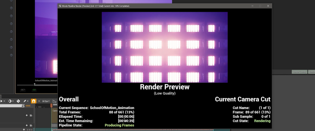This screenshot has height=131, width=315.
Task: Click the plus icon left of the keyframe navigation arrows
Action: click(24, 130)
